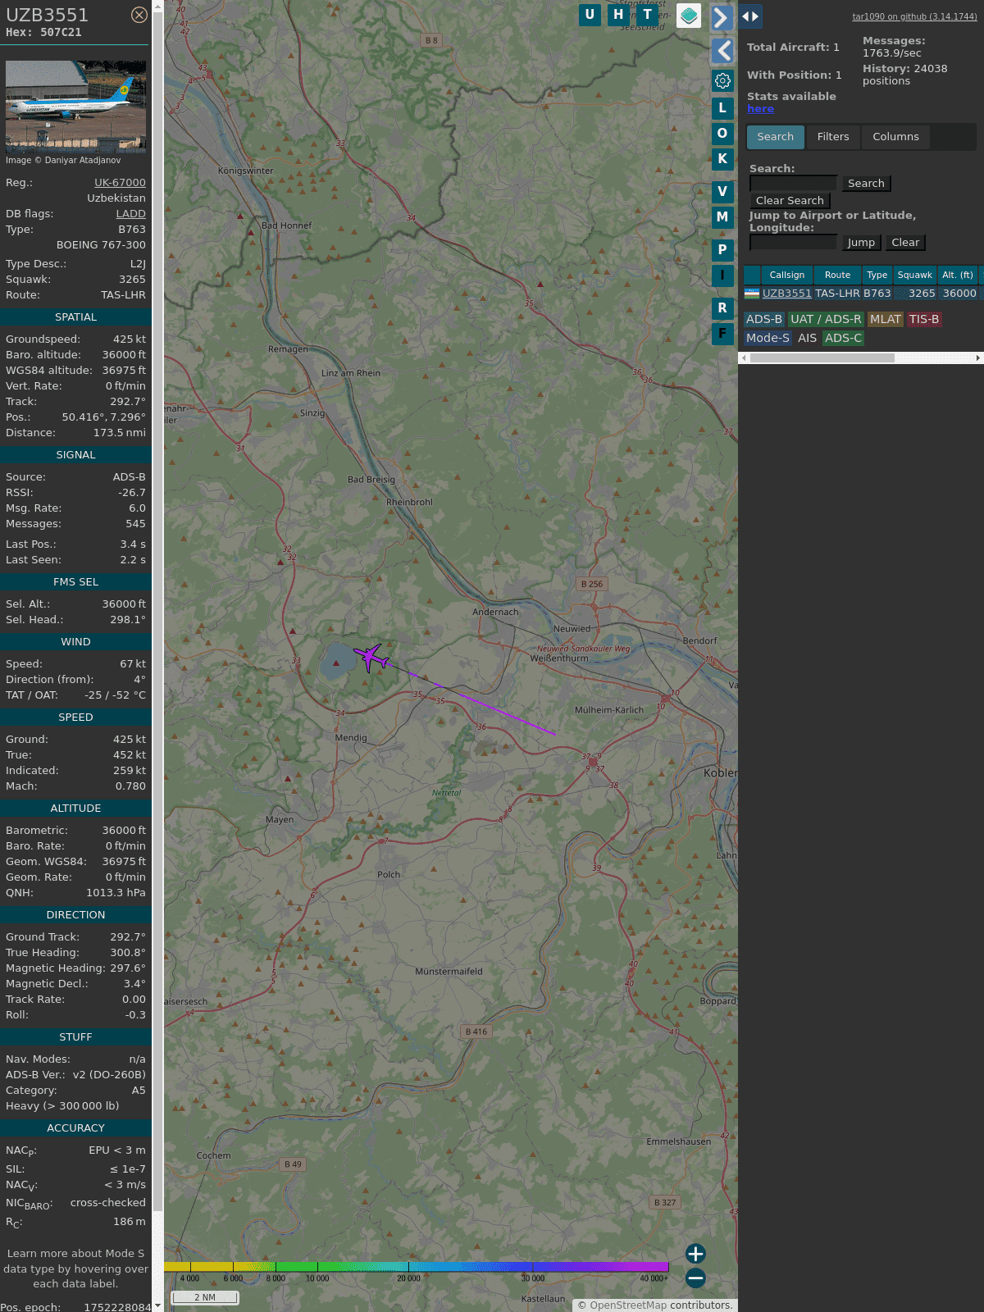Switch to the Filters tab
Screen dimensions: 984x1312
(x=832, y=137)
